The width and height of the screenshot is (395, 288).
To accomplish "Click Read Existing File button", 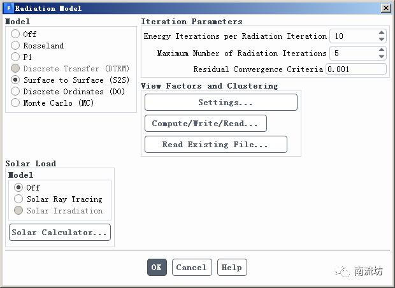I will (215, 145).
